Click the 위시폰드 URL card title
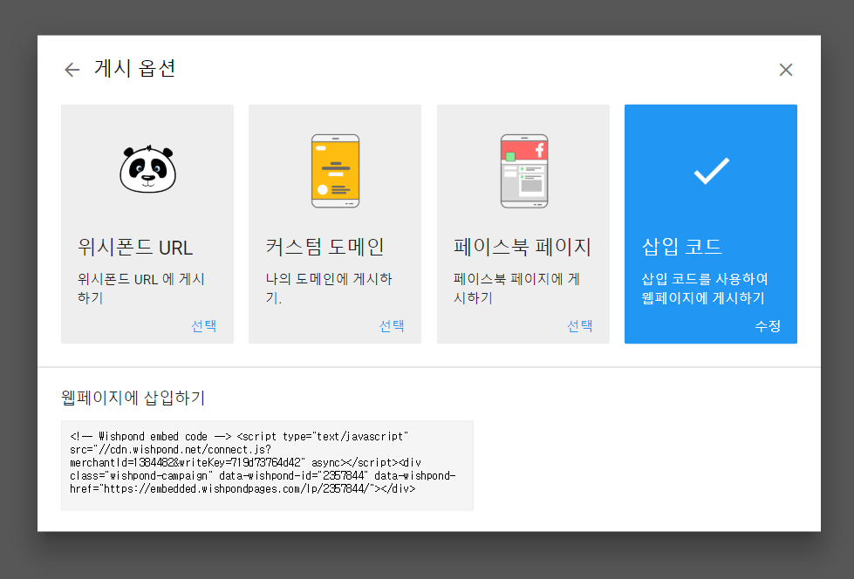Viewport: 854px width, 579px height. point(135,248)
